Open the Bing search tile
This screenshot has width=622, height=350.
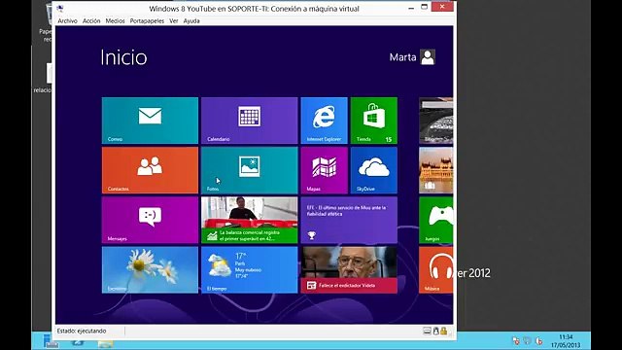tap(436, 121)
